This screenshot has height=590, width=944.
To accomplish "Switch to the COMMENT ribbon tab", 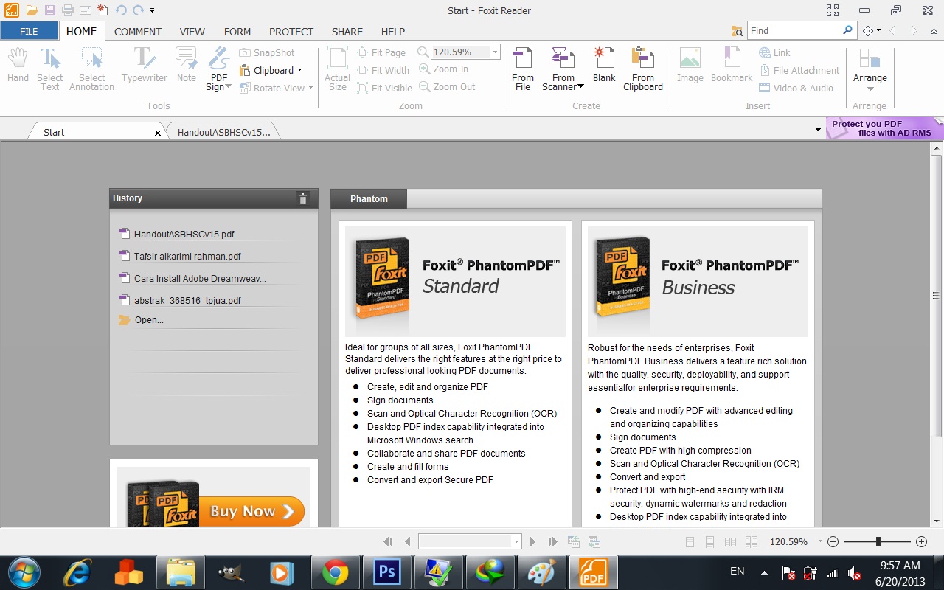I will tap(138, 32).
